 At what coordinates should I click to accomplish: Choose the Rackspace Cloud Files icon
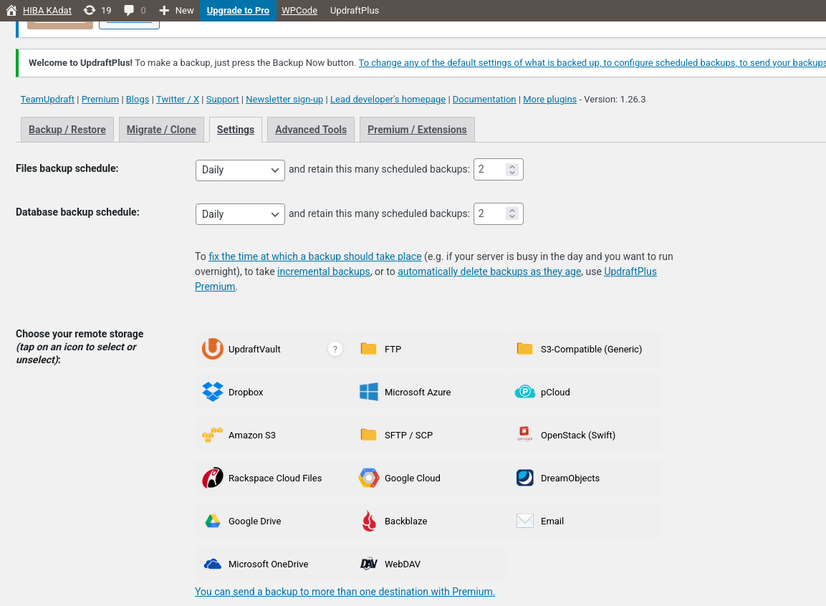click(x=212, y=478)
